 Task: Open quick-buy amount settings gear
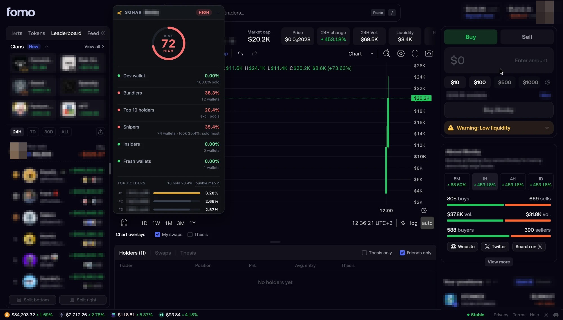click(548, 82)
